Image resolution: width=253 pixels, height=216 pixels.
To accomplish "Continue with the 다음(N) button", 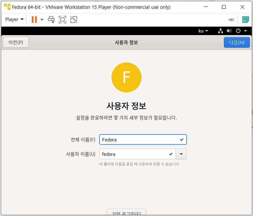I will click(237, 42).
